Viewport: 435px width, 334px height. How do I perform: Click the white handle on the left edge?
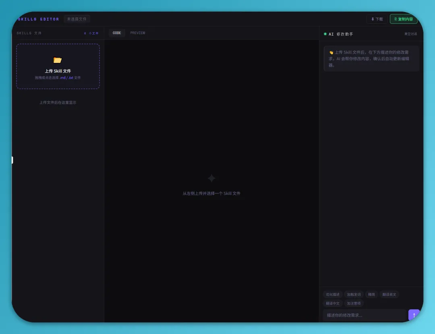(12, 160)
